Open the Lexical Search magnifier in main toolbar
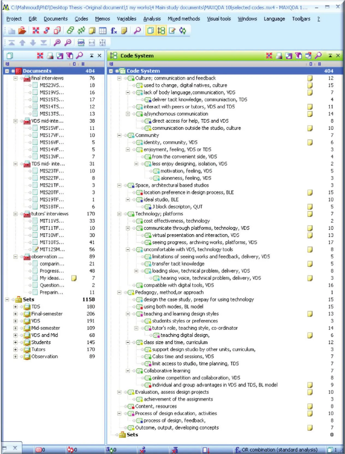The height and width of the screenshot is (454, 345). [137, 31]
